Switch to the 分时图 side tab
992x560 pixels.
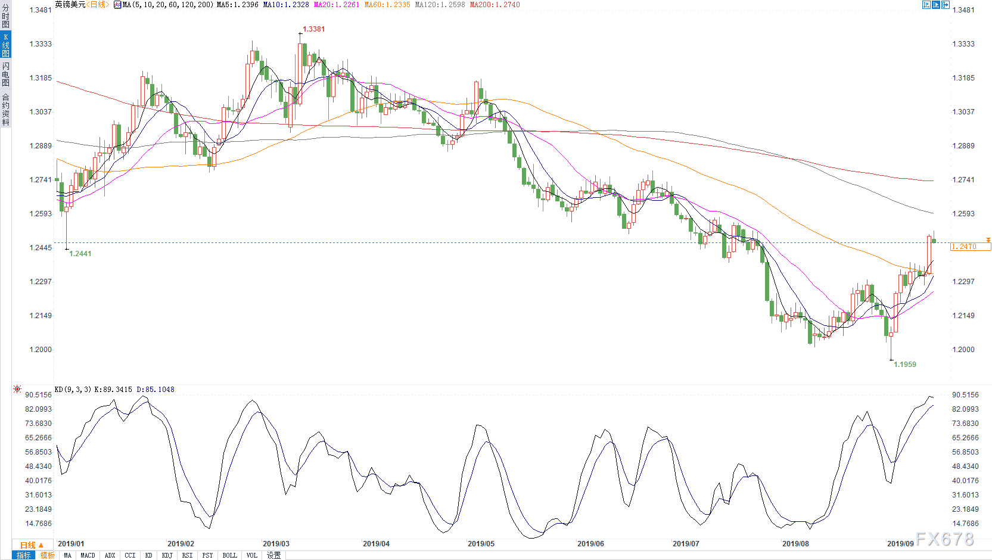point(5,16)
